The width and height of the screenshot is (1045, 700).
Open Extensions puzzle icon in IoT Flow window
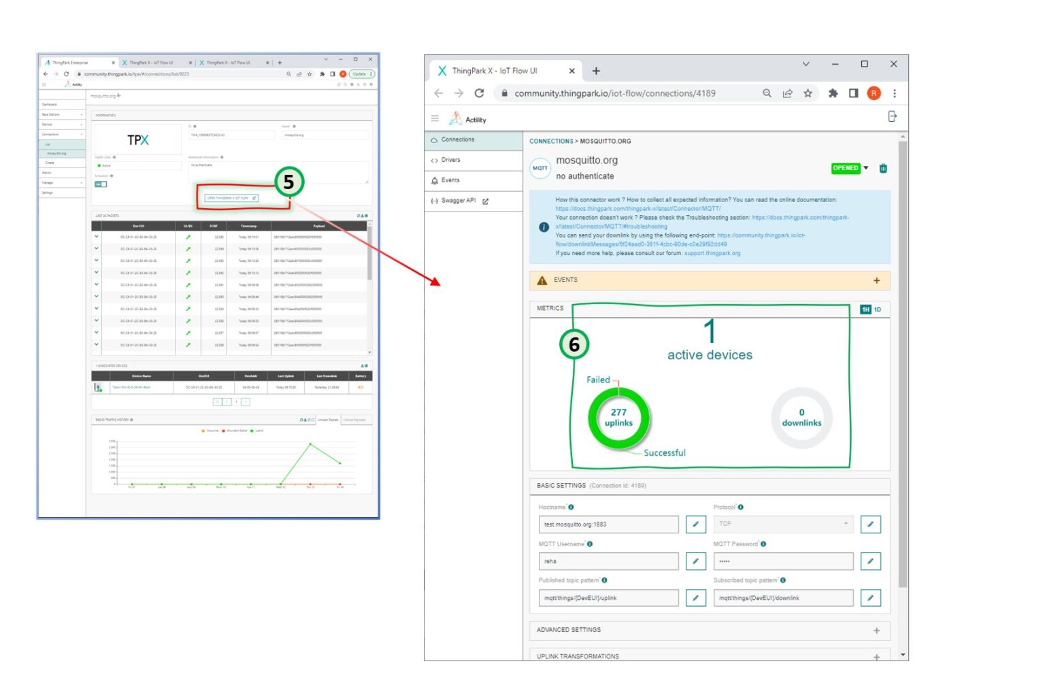tap(833, 93)
